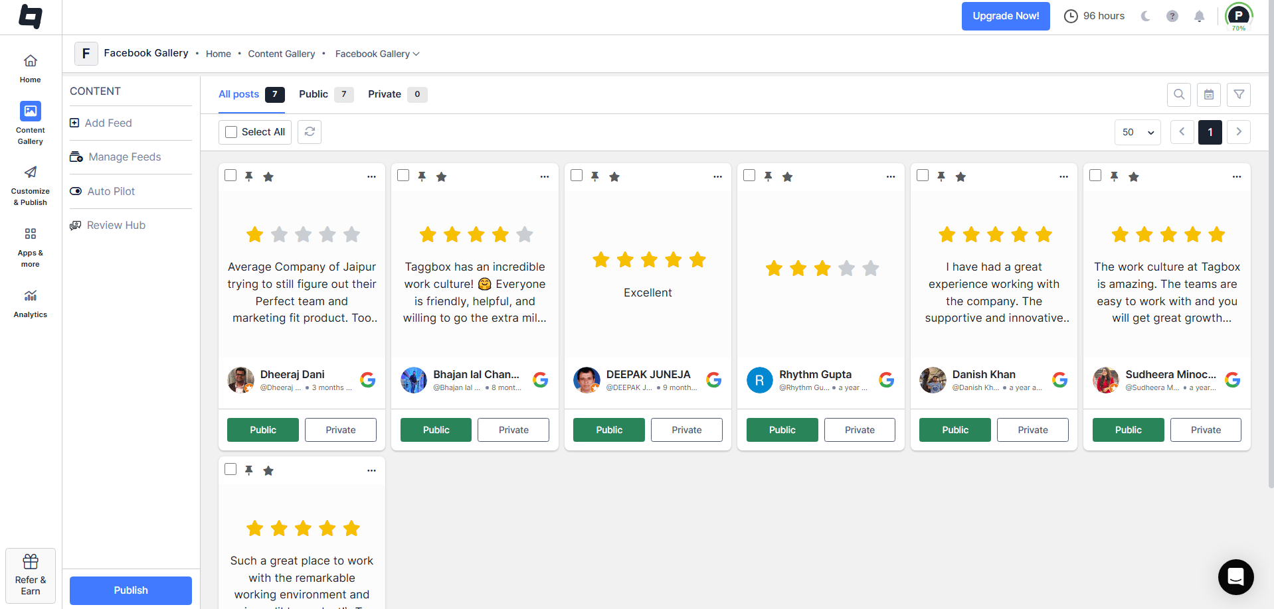Open the help question mark icon
This screenshot has height=609, width=1274.
point(1172,16)
